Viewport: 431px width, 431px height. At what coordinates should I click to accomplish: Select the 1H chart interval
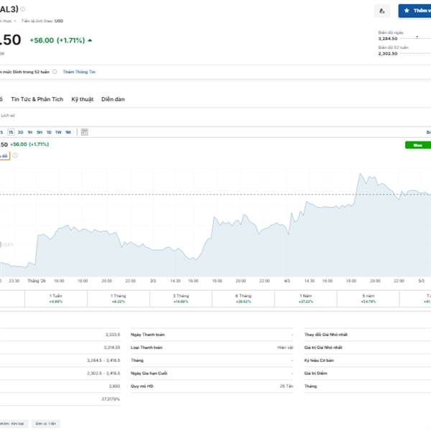tap(30, 132)
